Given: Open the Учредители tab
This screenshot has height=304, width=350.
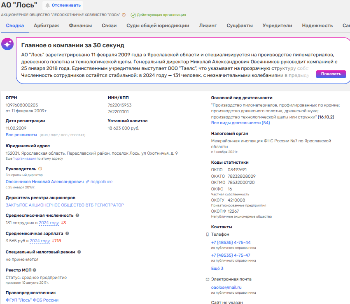Looking at the screenshot, I should [277, 26].
